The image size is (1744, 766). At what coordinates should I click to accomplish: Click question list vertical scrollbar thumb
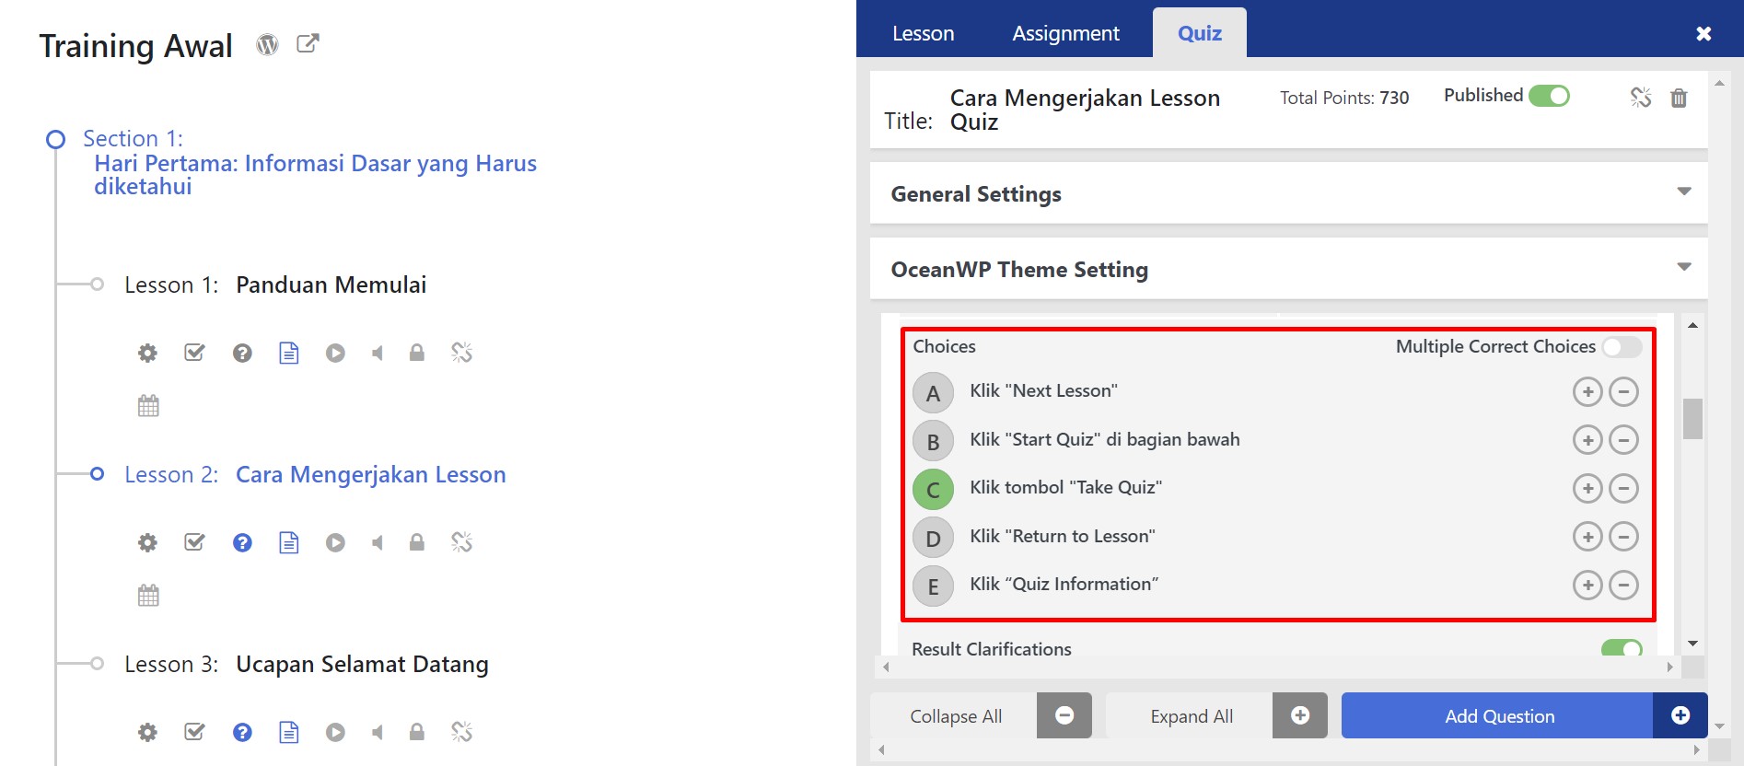tap(1692, 419)
